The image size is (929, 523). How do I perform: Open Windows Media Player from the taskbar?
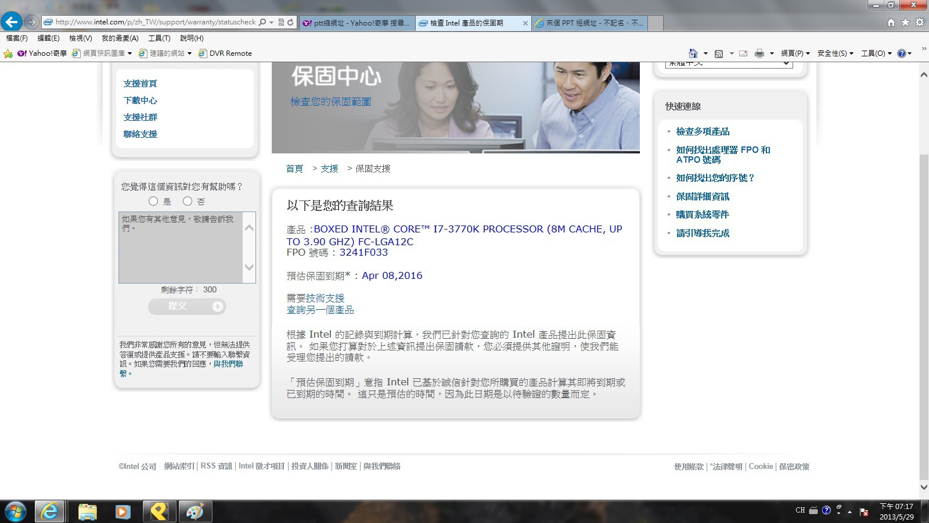123,512
